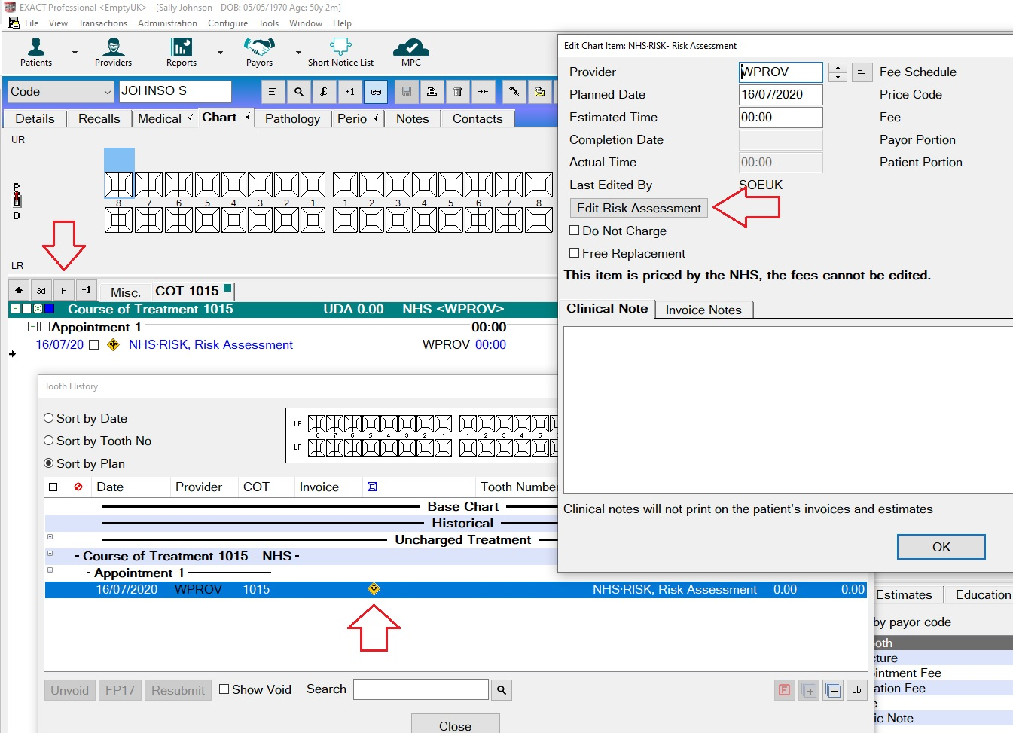1013x733 pixels.
Task: Click the trash bin delete icon
Action: (x=457, y=92)
